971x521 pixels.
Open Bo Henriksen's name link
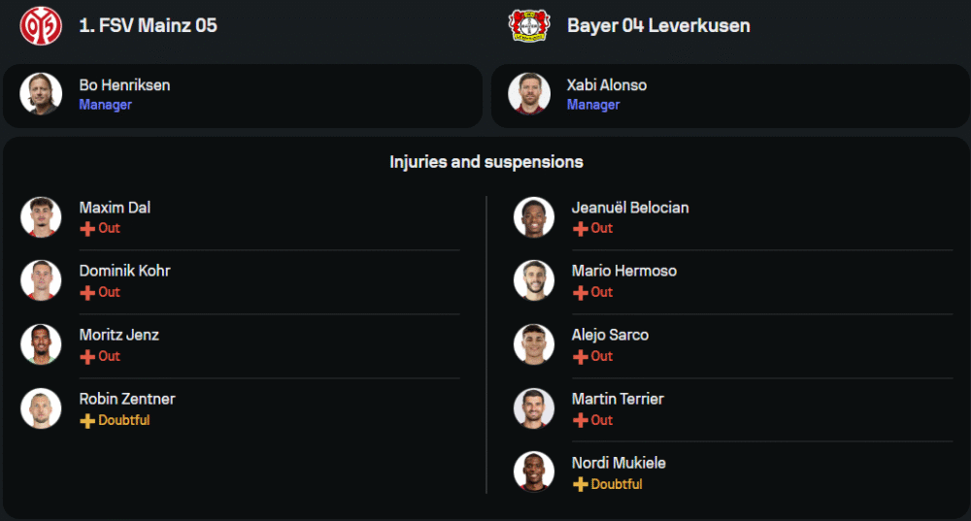coord(124,85)
